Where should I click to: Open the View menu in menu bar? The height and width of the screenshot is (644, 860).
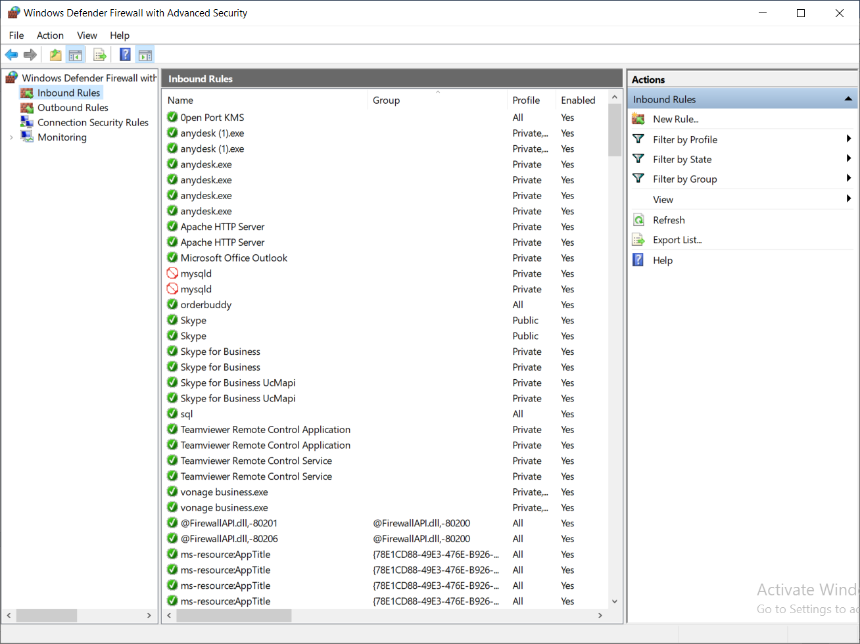click(x=87, y=35)
